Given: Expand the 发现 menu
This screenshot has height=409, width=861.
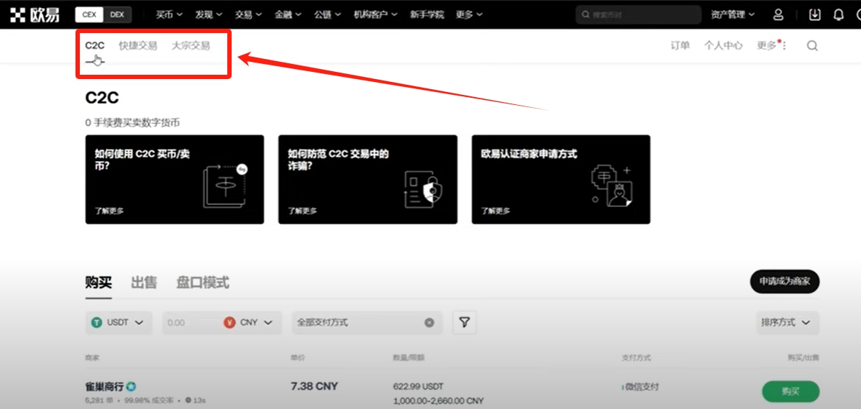Looking at the screenshot, I should [209, 15].
